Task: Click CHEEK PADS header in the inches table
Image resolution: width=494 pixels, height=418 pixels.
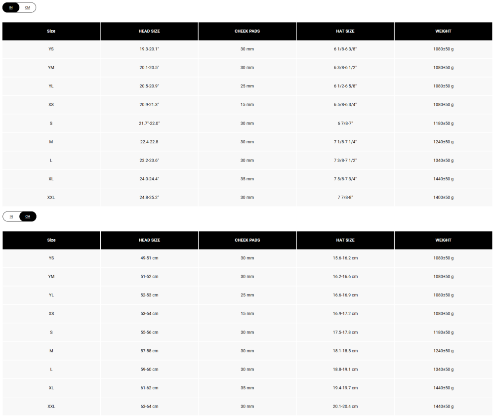Action: pyautogui.click(x=247, y=31)
